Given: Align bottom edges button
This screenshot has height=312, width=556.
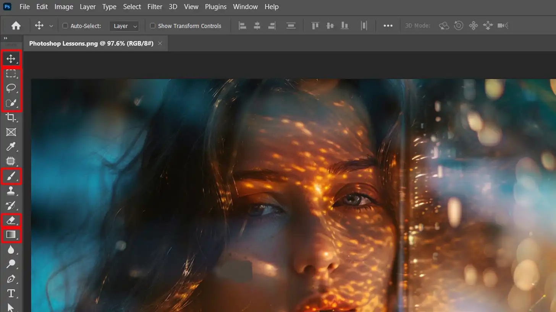Looking at the screenshot, I should 344,26.
